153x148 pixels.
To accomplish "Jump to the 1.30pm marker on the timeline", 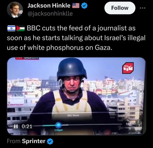I will click(x=130, y=124).
